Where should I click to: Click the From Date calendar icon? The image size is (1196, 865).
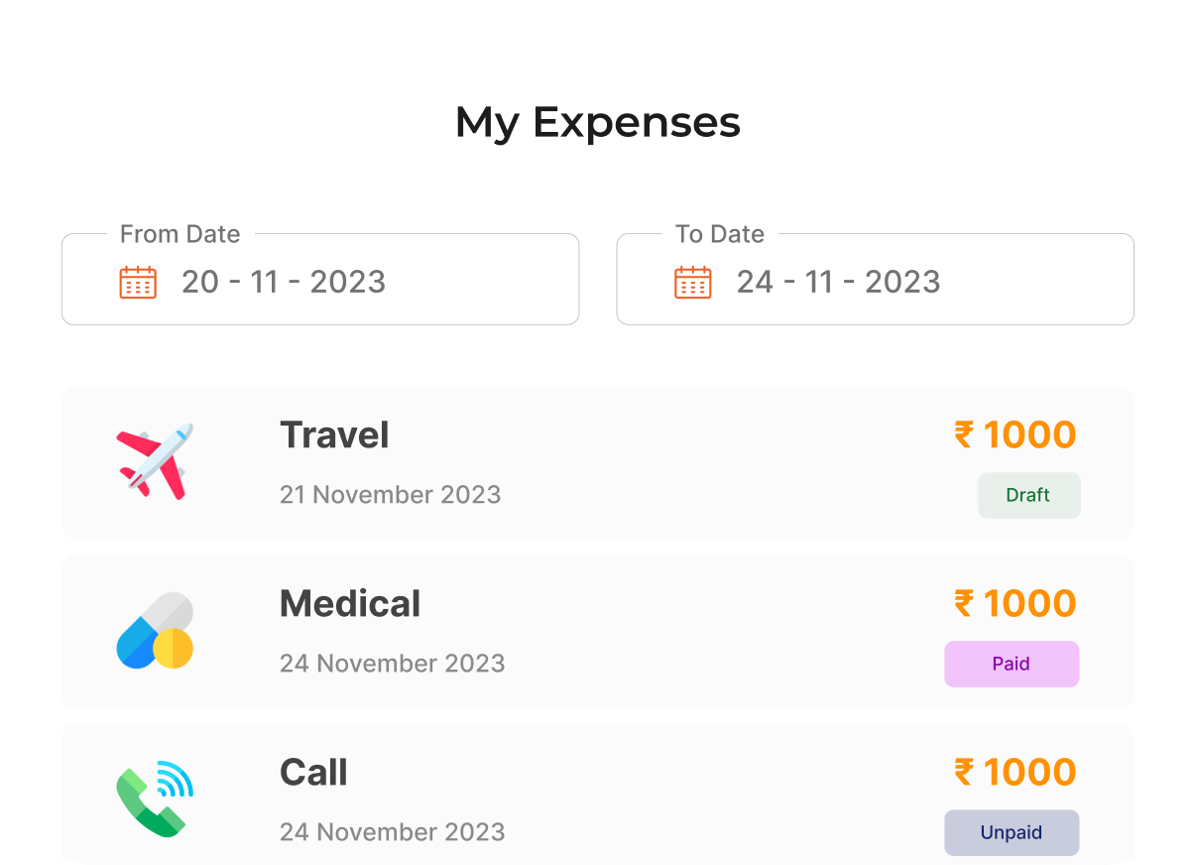click(138, 282)
